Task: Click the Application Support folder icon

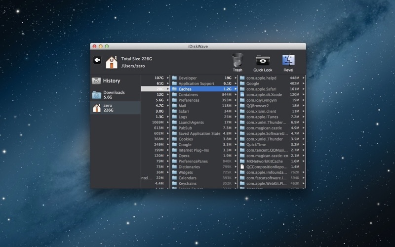Action: tap(174, 83)
